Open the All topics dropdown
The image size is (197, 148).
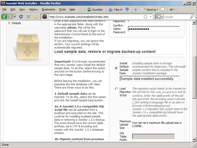coord(172,10)
